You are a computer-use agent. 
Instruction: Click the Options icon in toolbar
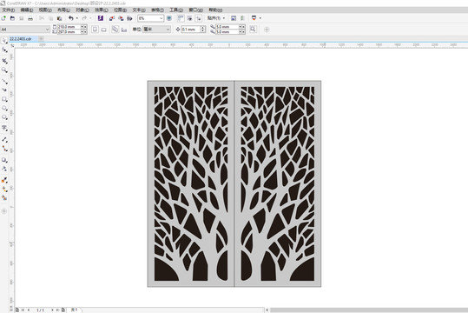click(x=234, y=18)
